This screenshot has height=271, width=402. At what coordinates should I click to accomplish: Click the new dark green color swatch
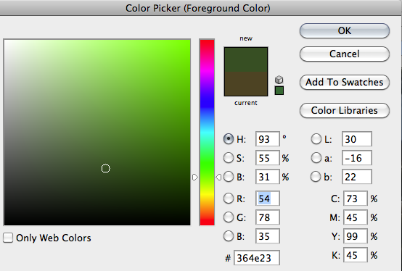coord(246,59)
